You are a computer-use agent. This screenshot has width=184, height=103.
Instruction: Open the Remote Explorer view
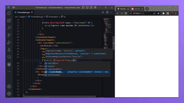click(x=9, y=57)
